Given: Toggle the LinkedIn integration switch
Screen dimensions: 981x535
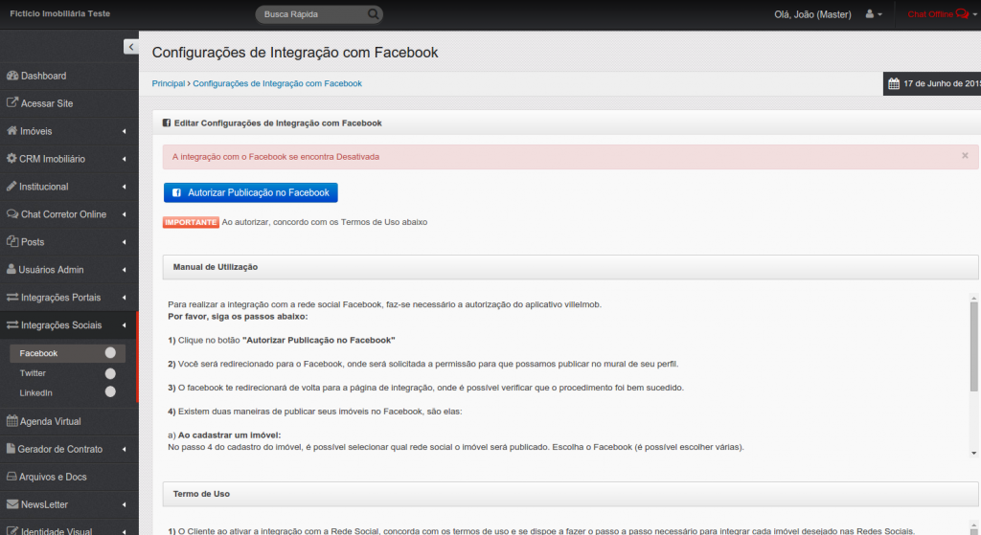Looking at the screenshot, I should pyautogui.click(x=110, y=391).
